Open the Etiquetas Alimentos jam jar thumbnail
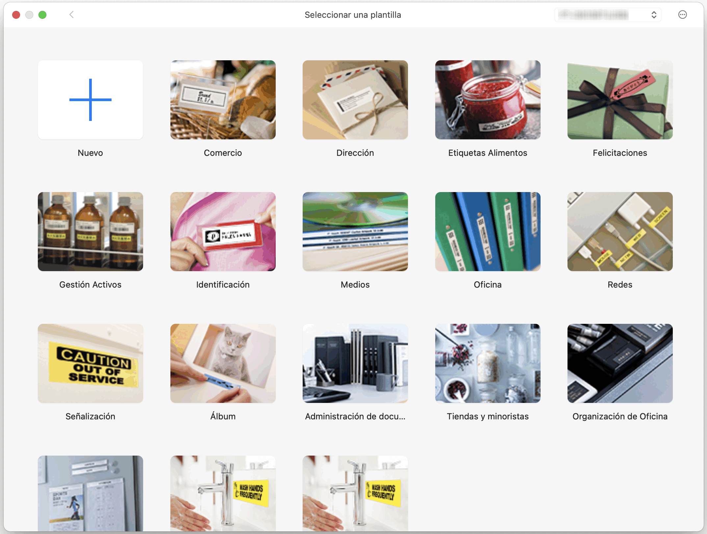Screen dimensions: 707x534 point(488,100)
